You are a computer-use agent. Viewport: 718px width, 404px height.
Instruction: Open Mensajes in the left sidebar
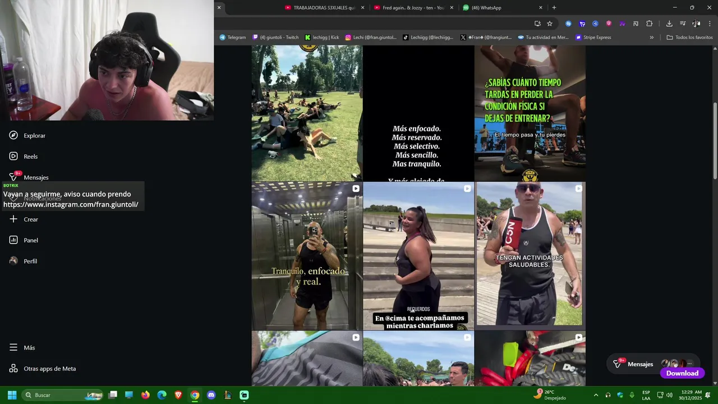29,177
